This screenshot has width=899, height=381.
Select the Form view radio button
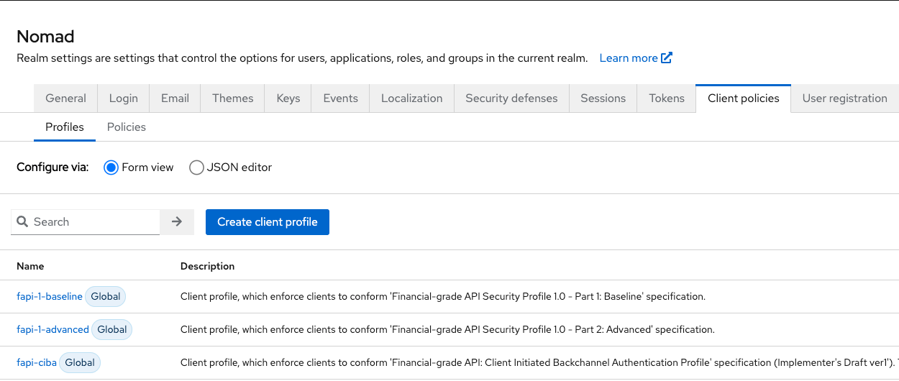click(111, 167)
